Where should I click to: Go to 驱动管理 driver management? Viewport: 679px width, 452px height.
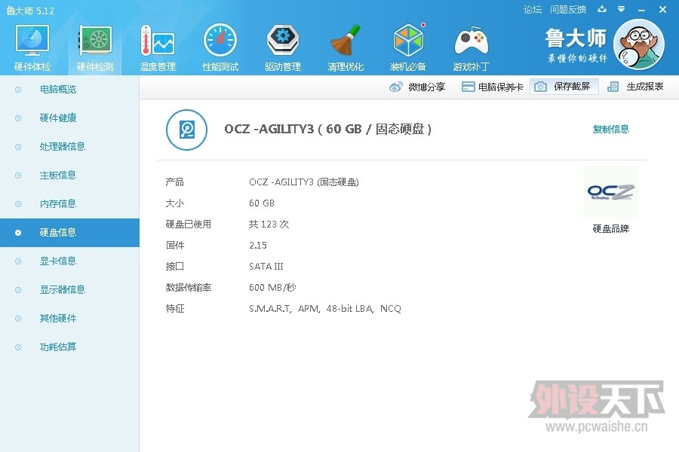click(x=283, y=47)
